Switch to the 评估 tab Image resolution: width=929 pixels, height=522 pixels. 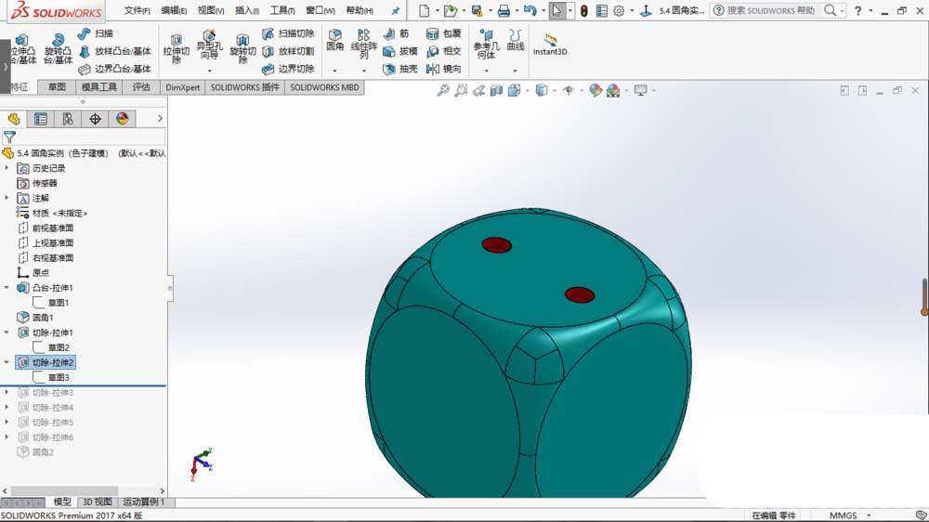point(141,87)
